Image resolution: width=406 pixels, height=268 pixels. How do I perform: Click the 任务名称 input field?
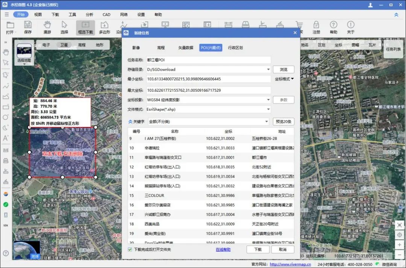(208, 60)
